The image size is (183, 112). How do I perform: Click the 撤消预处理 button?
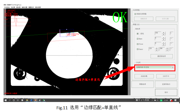click(161, 56)
